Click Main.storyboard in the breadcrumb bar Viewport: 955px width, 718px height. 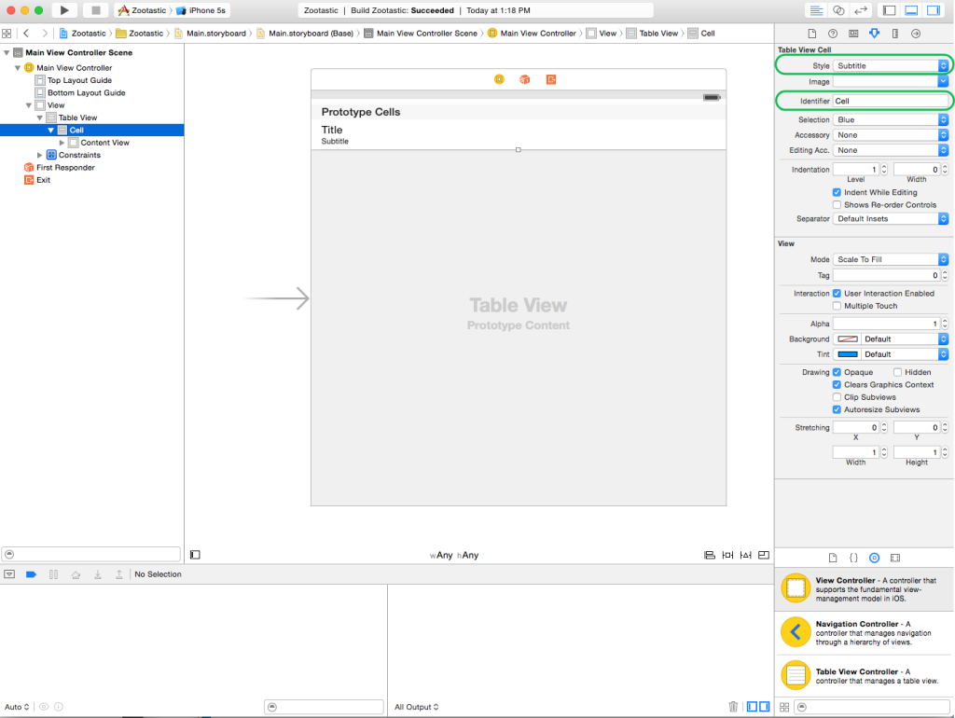pyautogui.click(x=215, y=34)
